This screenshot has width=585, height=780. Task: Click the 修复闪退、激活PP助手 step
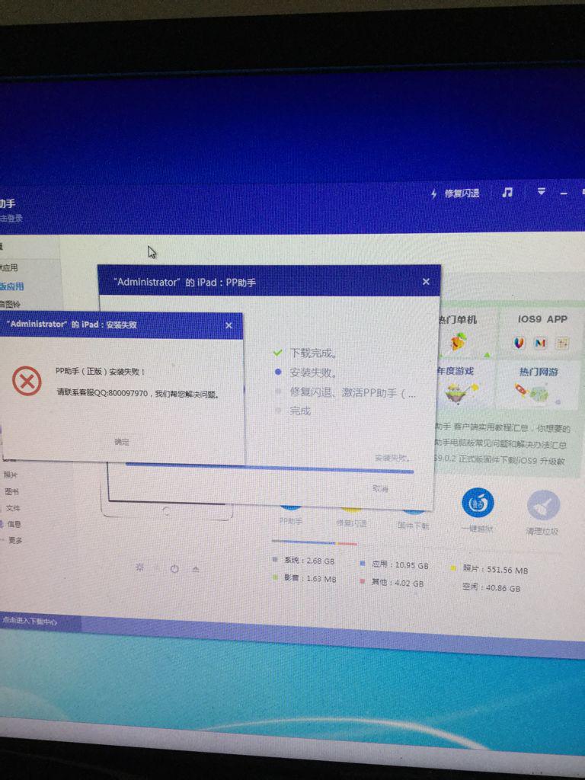[x=353, y=392]
